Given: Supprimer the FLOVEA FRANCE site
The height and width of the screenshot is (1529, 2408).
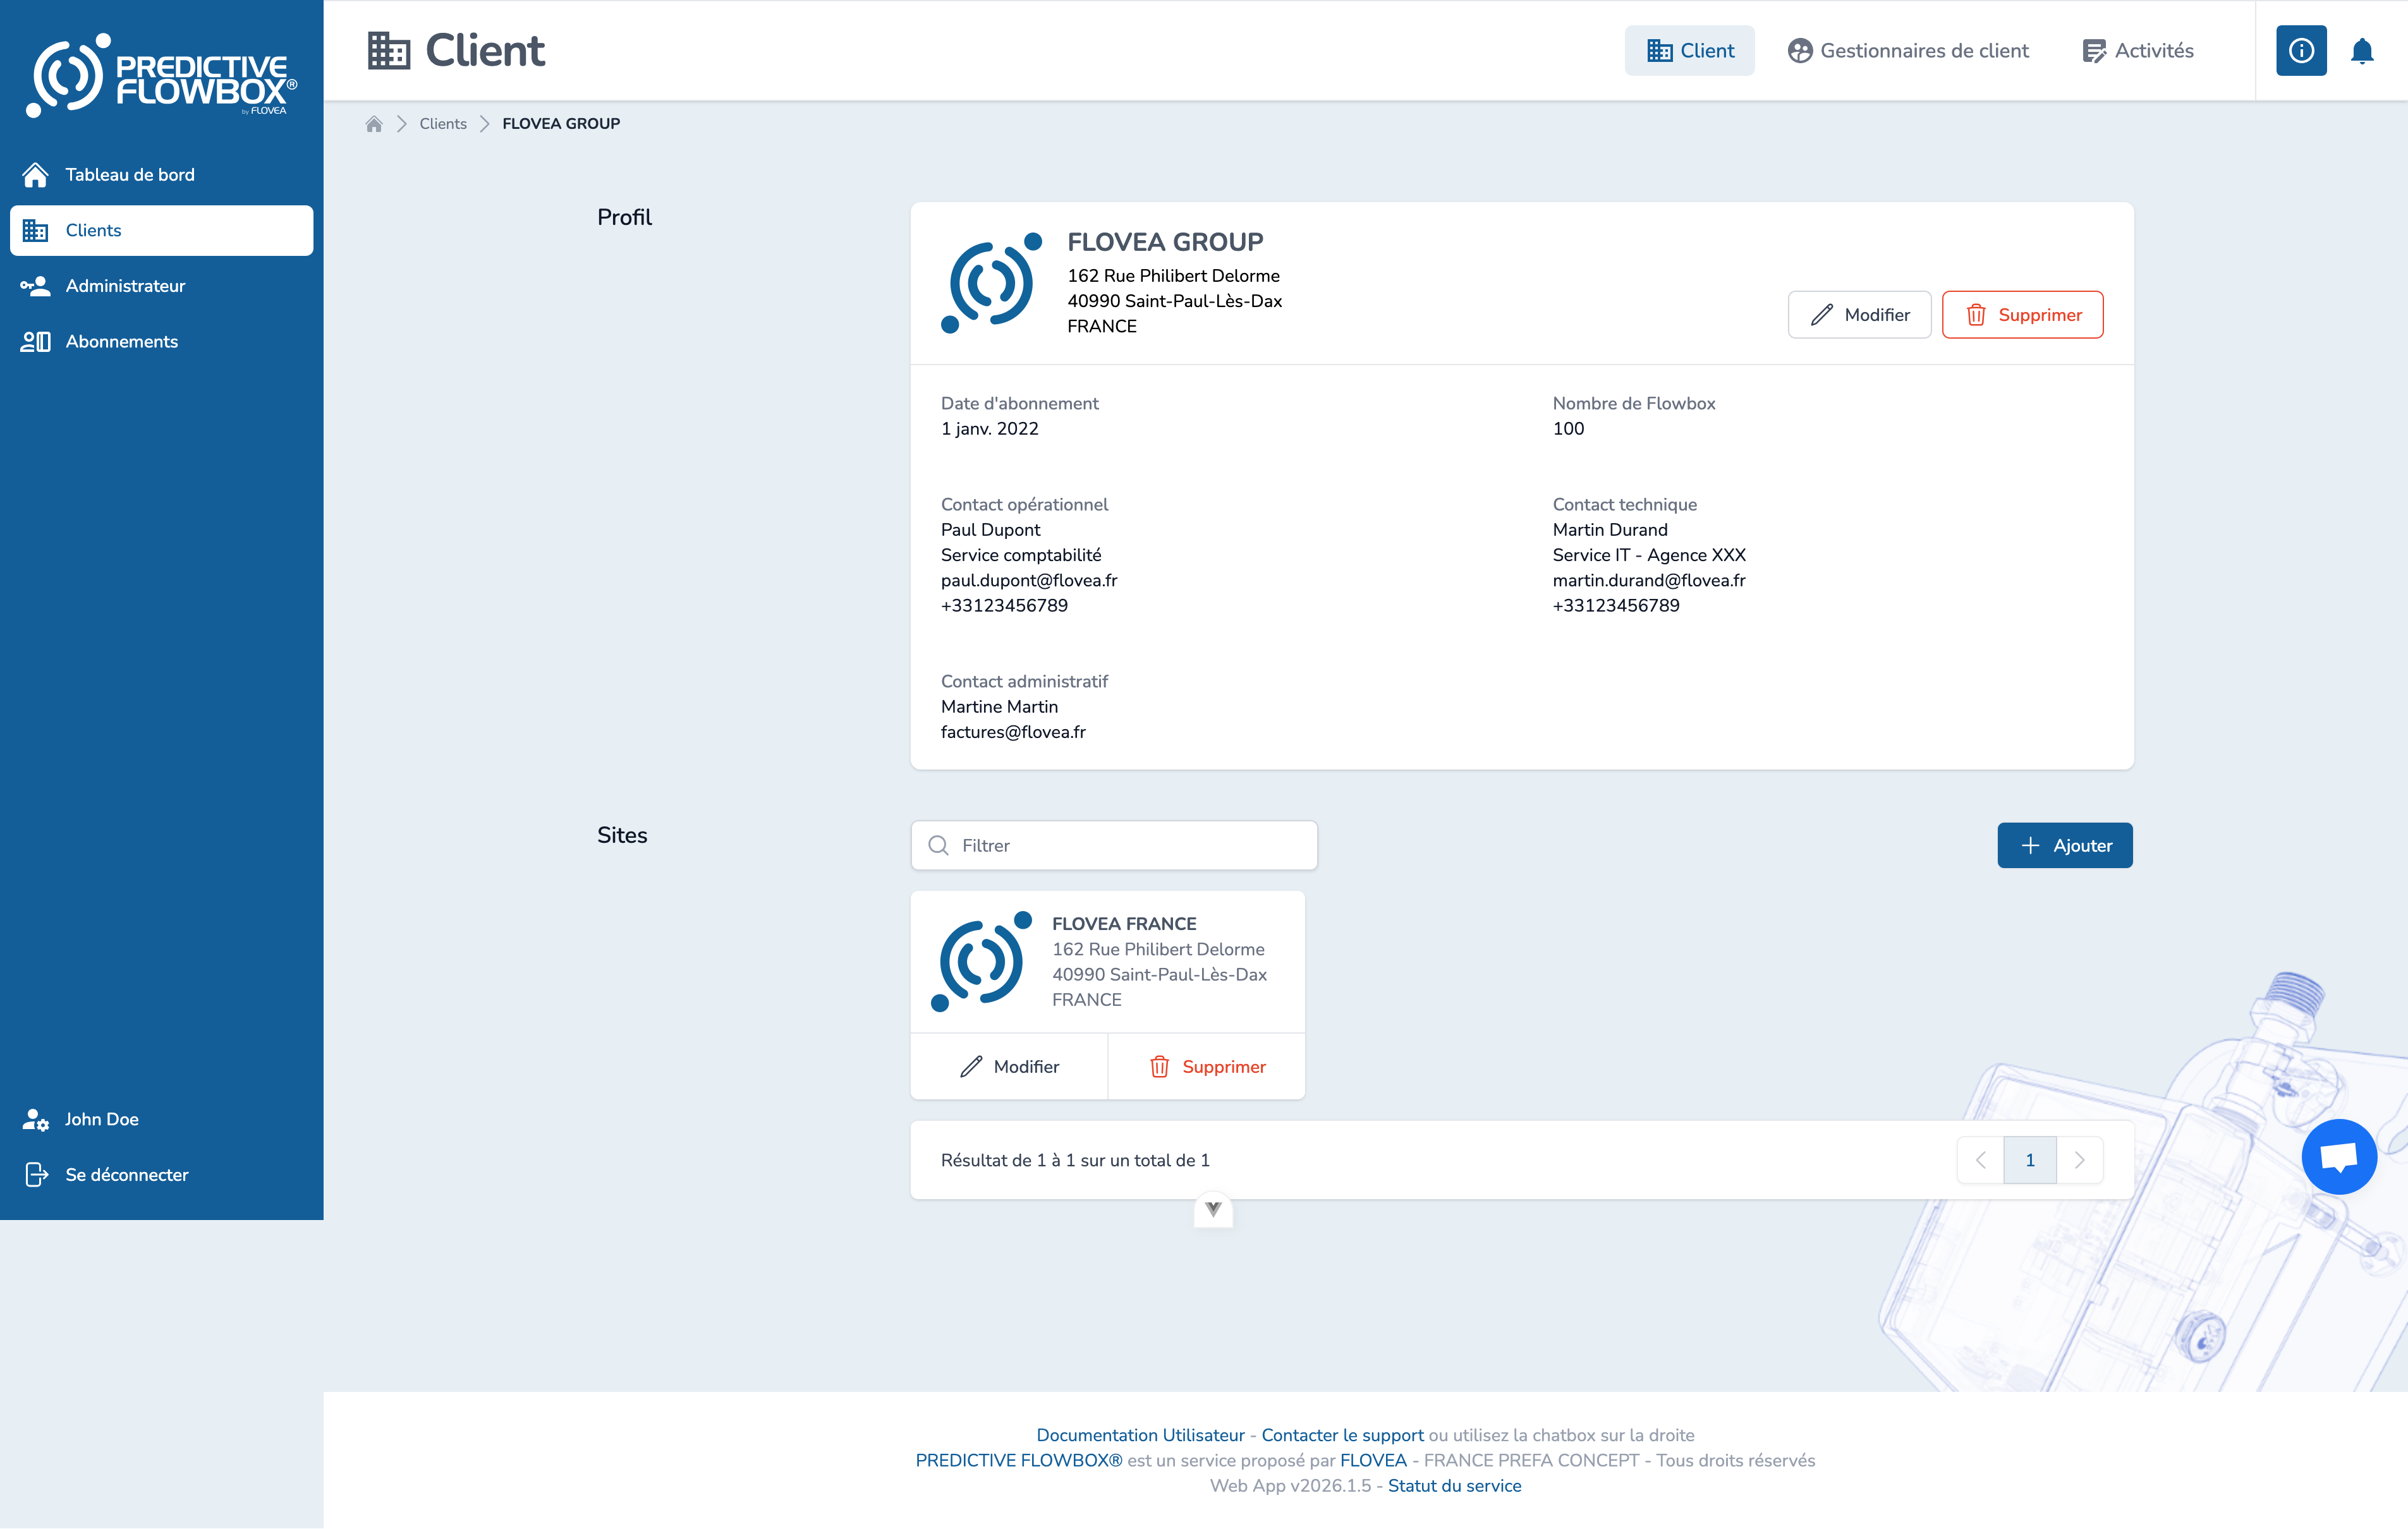Looking at the screenshot, I should [x=1207, y=1066].
